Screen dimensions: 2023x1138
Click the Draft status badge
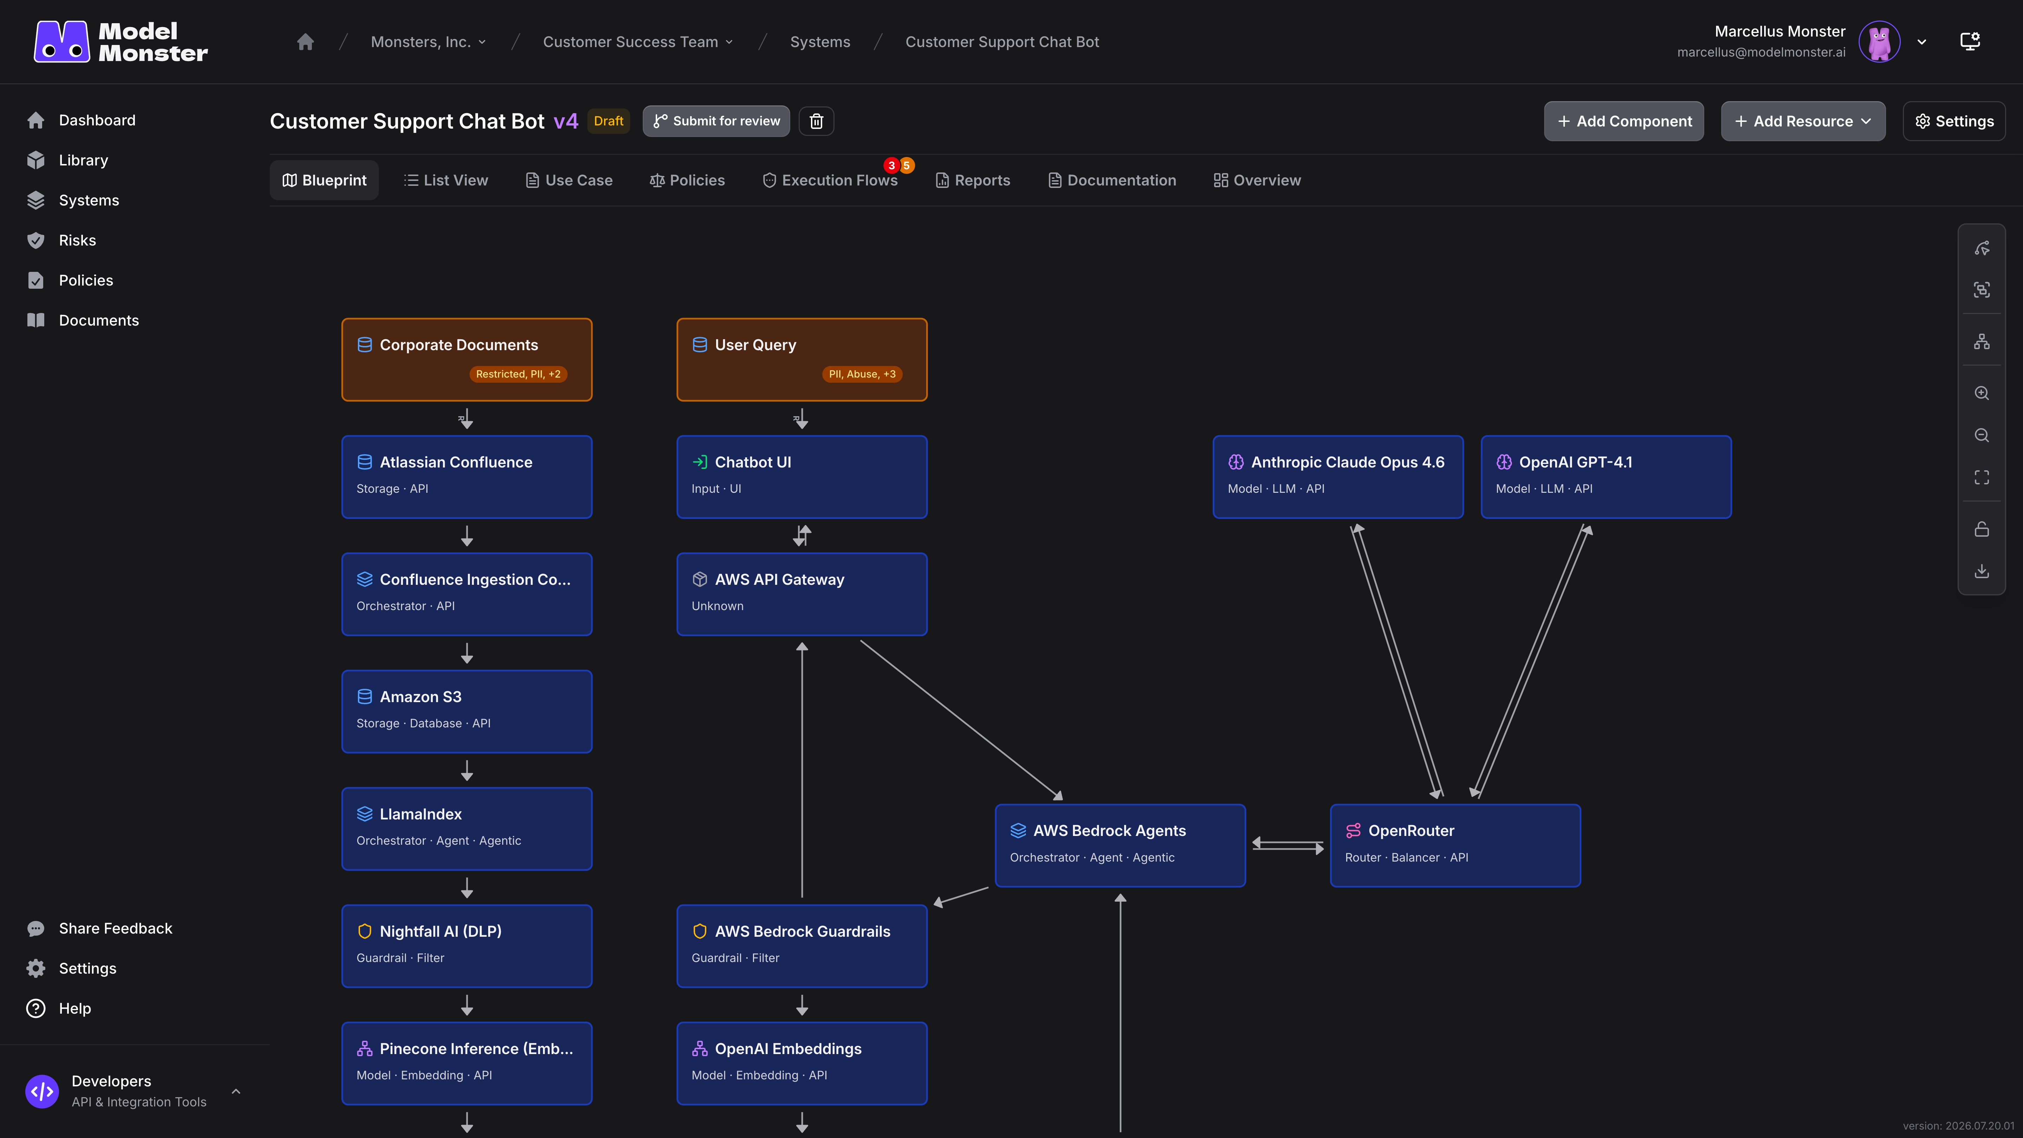(609, 121)
